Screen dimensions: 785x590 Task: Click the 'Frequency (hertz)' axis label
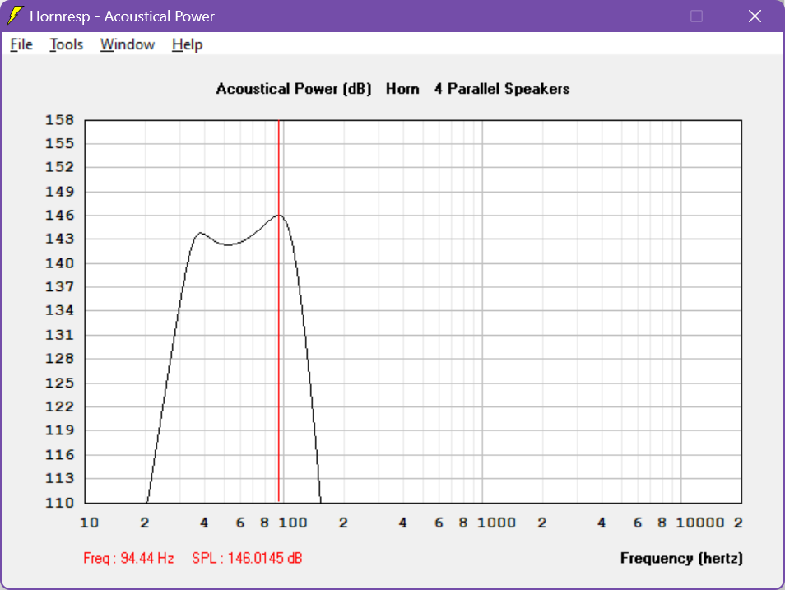tap(681, 558)
